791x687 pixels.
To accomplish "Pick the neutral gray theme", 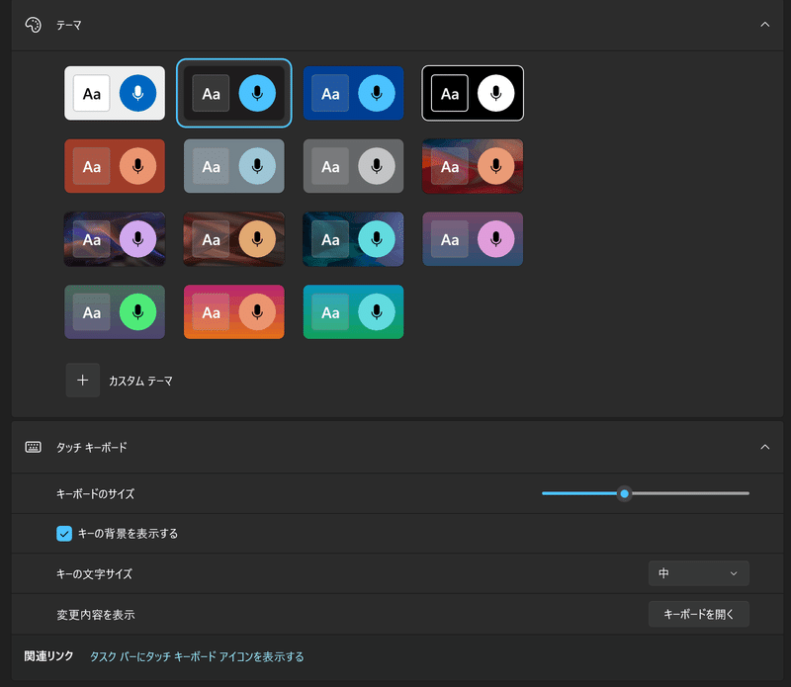I will (353, 166).
